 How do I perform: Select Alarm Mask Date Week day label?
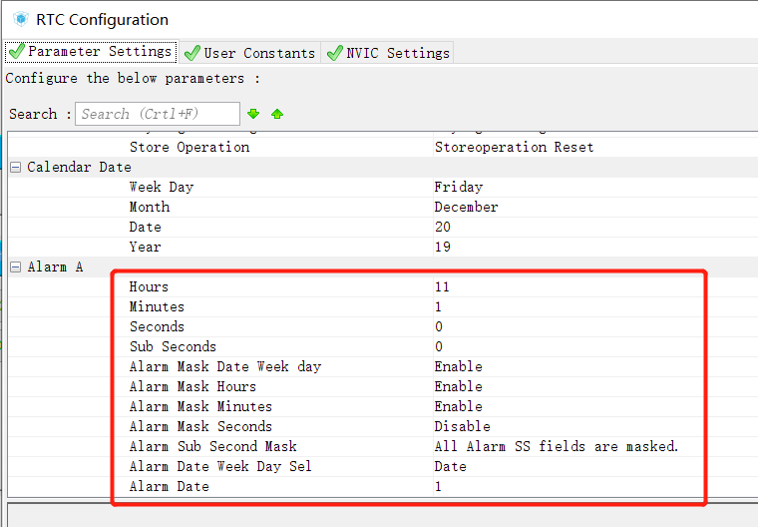225,367
